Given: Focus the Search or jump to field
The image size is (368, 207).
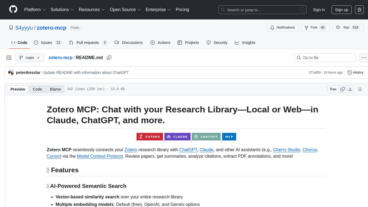Looking at the screenshot, I should (x=262, y=10).
